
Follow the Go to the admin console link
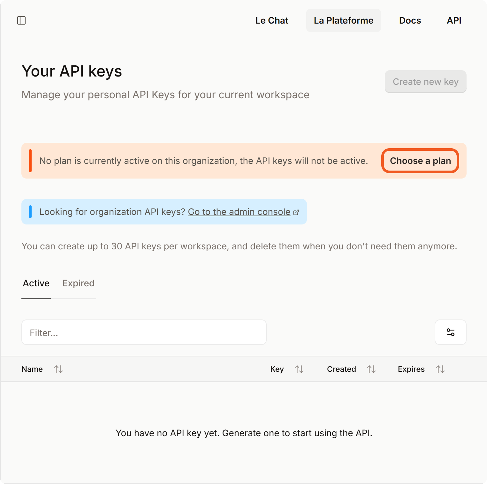pyautogui.click(x=239, y=212)
